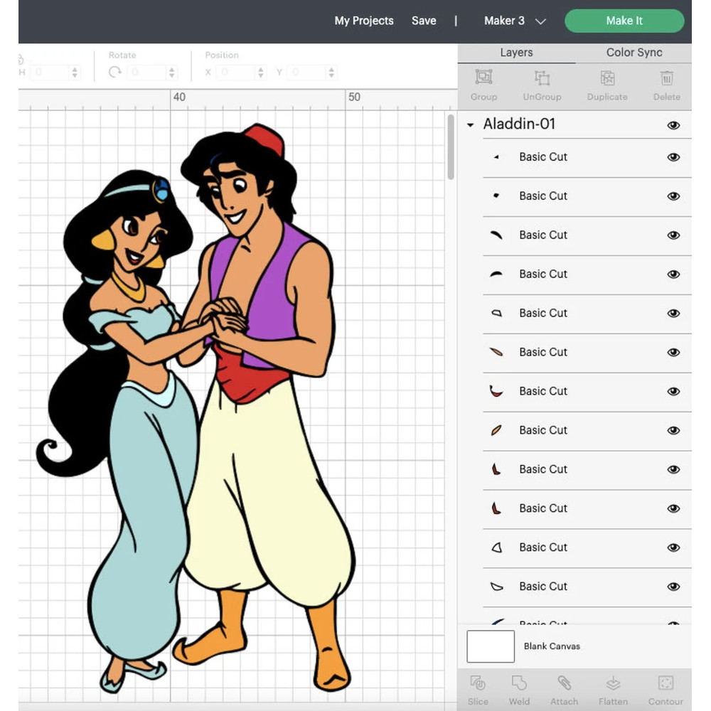Hide the Aladdin-01 group
This screenshot has width=711, height=711.
673,124
